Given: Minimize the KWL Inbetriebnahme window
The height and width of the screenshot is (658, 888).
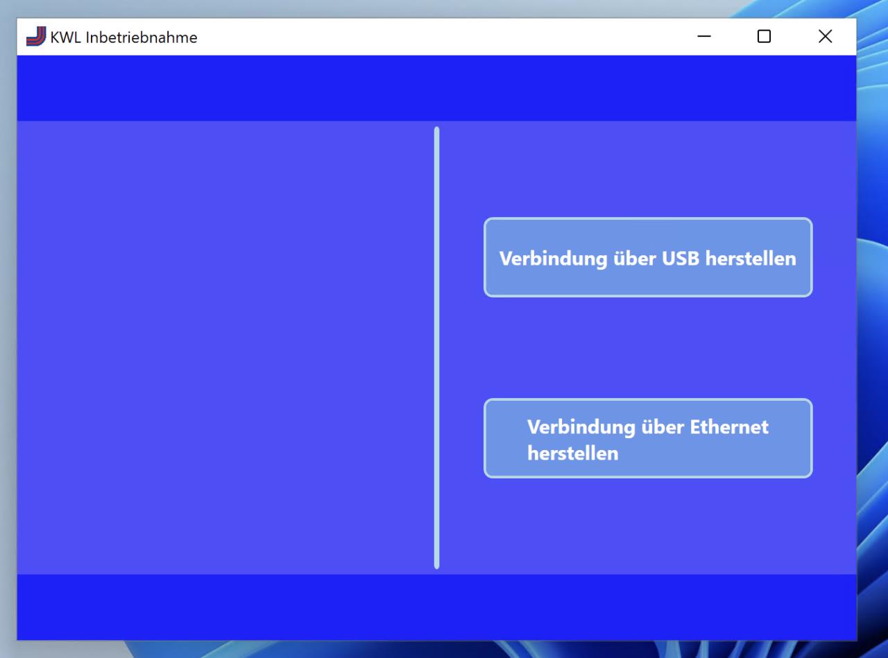Looking at the screenshot, I should [704, 37].
